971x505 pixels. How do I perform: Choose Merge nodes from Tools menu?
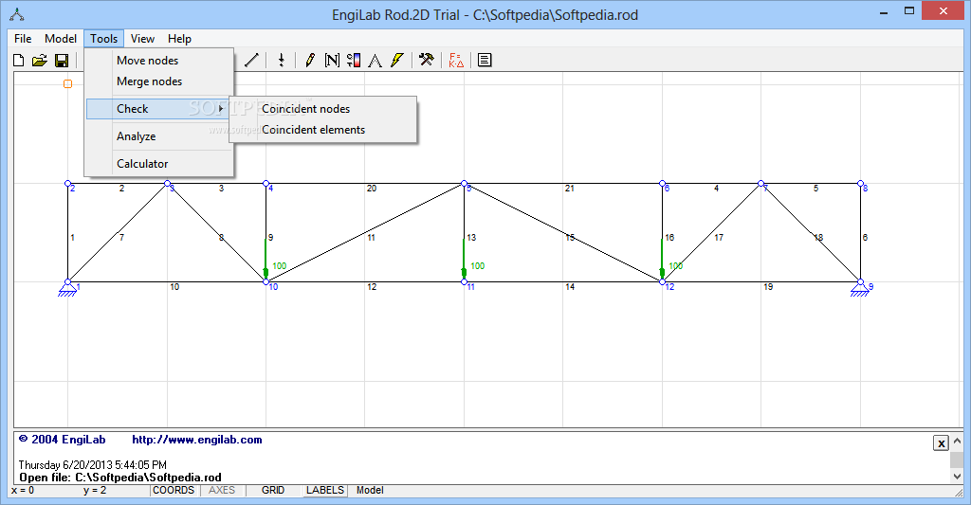tap(159, 81)
